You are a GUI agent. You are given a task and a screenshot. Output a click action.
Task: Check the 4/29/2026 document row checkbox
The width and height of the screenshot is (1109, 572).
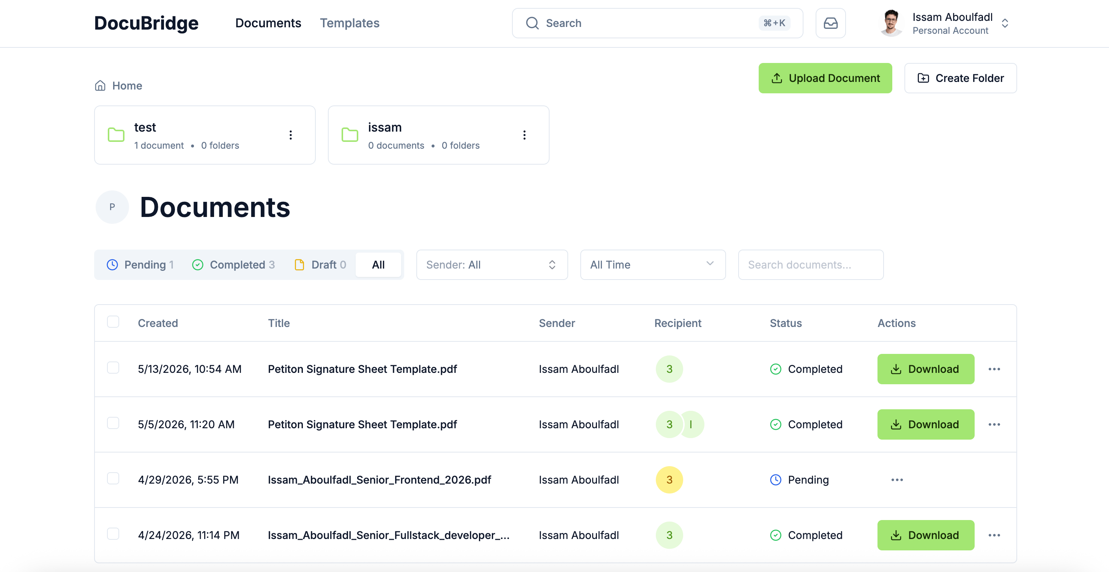tap(113, 478)
